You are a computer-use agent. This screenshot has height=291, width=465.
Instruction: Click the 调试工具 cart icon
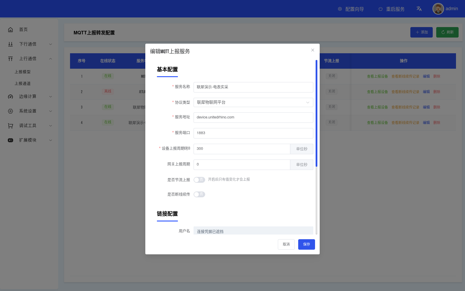click(x=10, y=126)
